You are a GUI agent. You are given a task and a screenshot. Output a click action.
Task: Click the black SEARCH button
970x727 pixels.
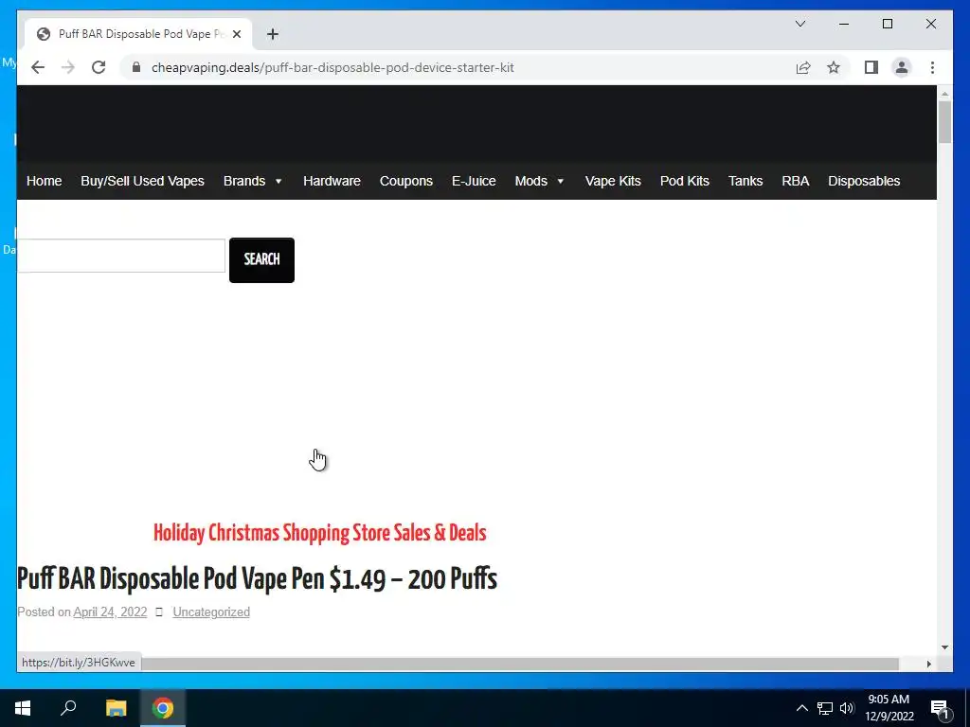click(261, 260)
